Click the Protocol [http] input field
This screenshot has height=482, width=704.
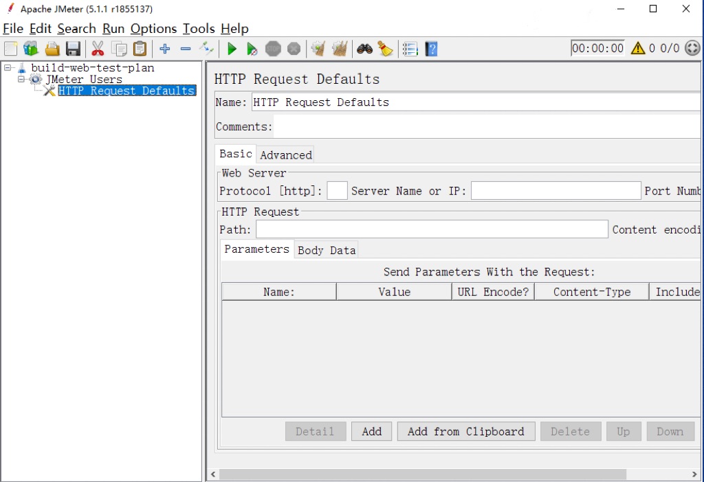click(337, 191)
